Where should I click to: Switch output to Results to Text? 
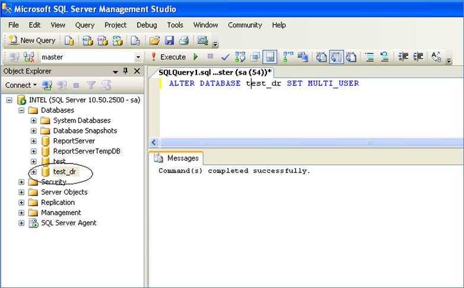click(x=321, y=57)
